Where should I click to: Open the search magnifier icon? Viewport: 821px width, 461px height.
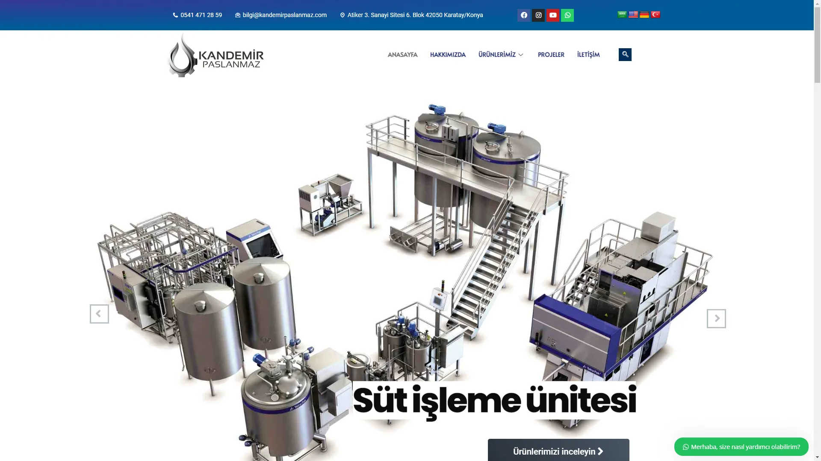(x=625, y=55)
